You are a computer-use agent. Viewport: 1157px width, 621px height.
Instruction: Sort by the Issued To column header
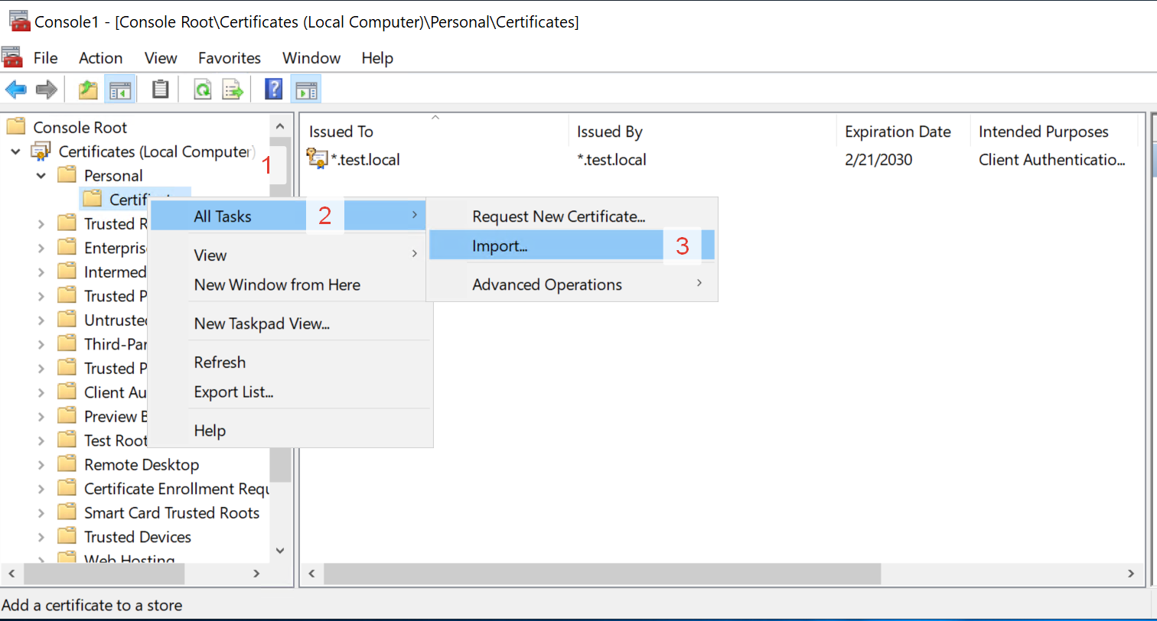point(435,132)
